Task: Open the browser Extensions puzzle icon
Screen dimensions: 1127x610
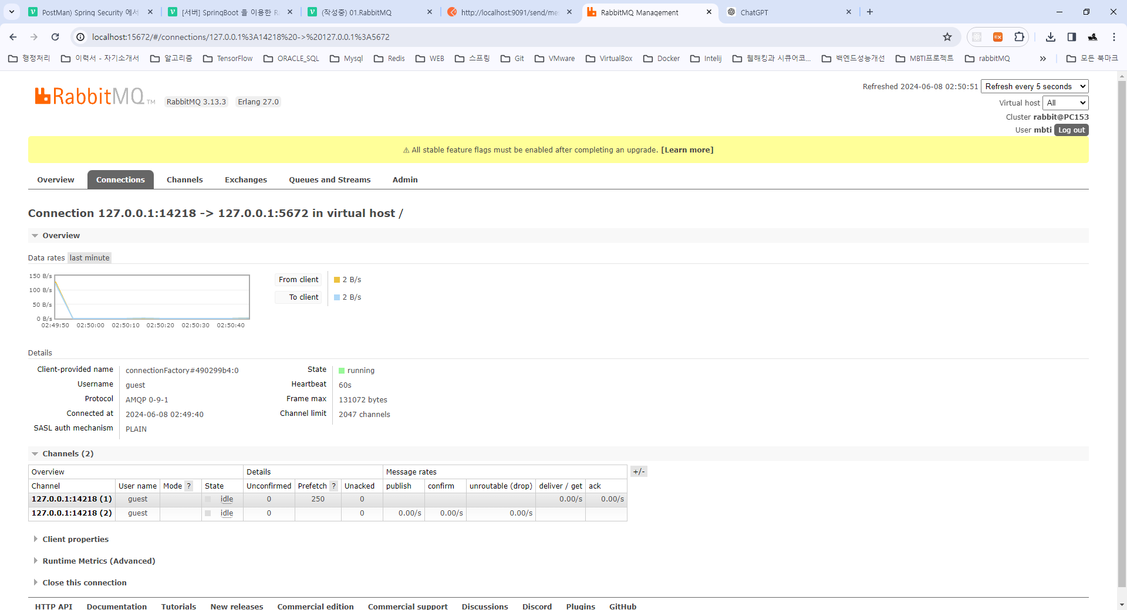Action: coord(1019,37)
